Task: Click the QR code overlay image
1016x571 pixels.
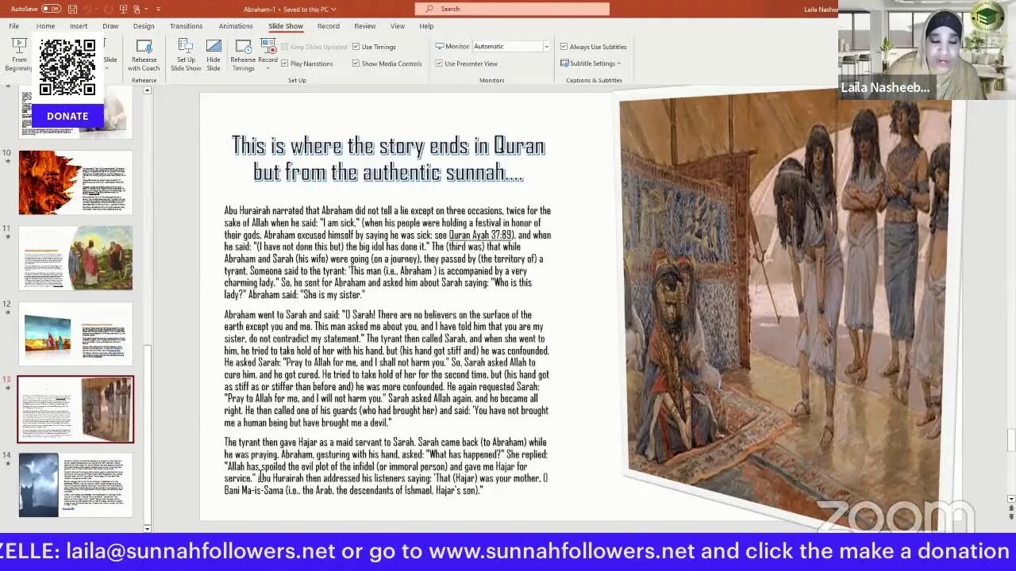Action: click(x=67, y=67)
